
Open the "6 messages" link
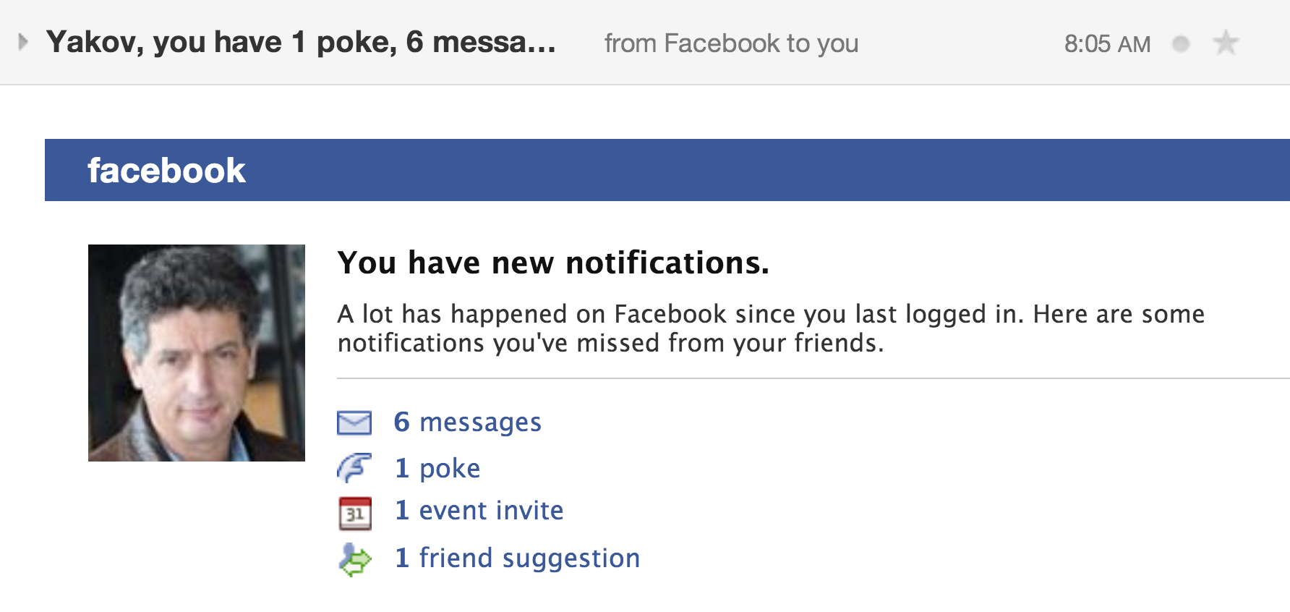pyautogui.click(x=467, y=422)
